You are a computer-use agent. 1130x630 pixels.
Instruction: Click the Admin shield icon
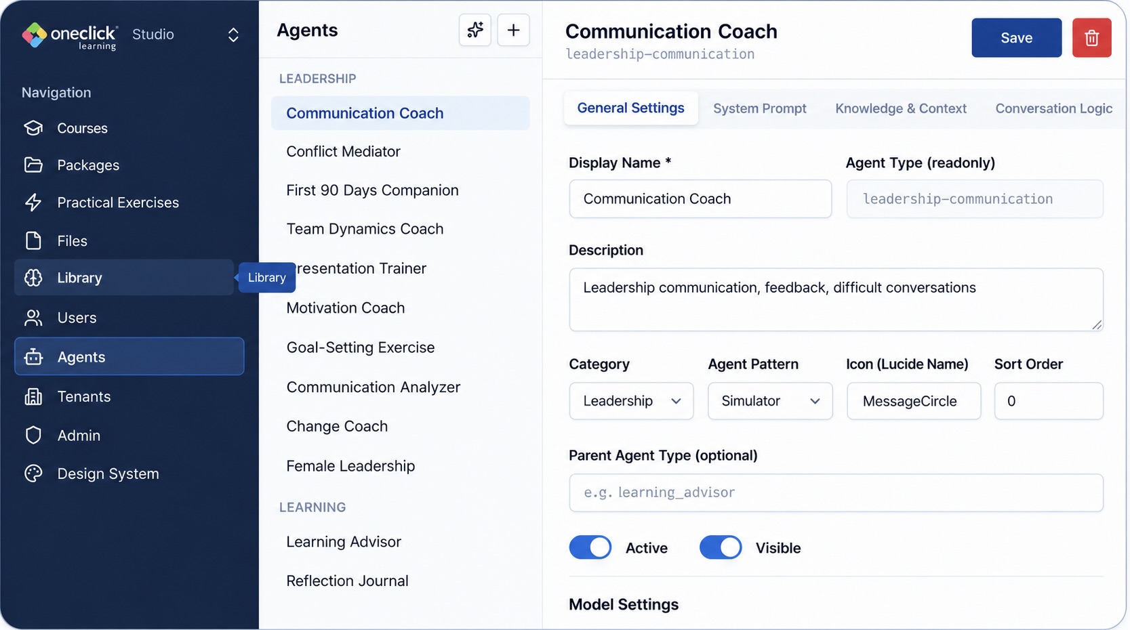[33, 435]
